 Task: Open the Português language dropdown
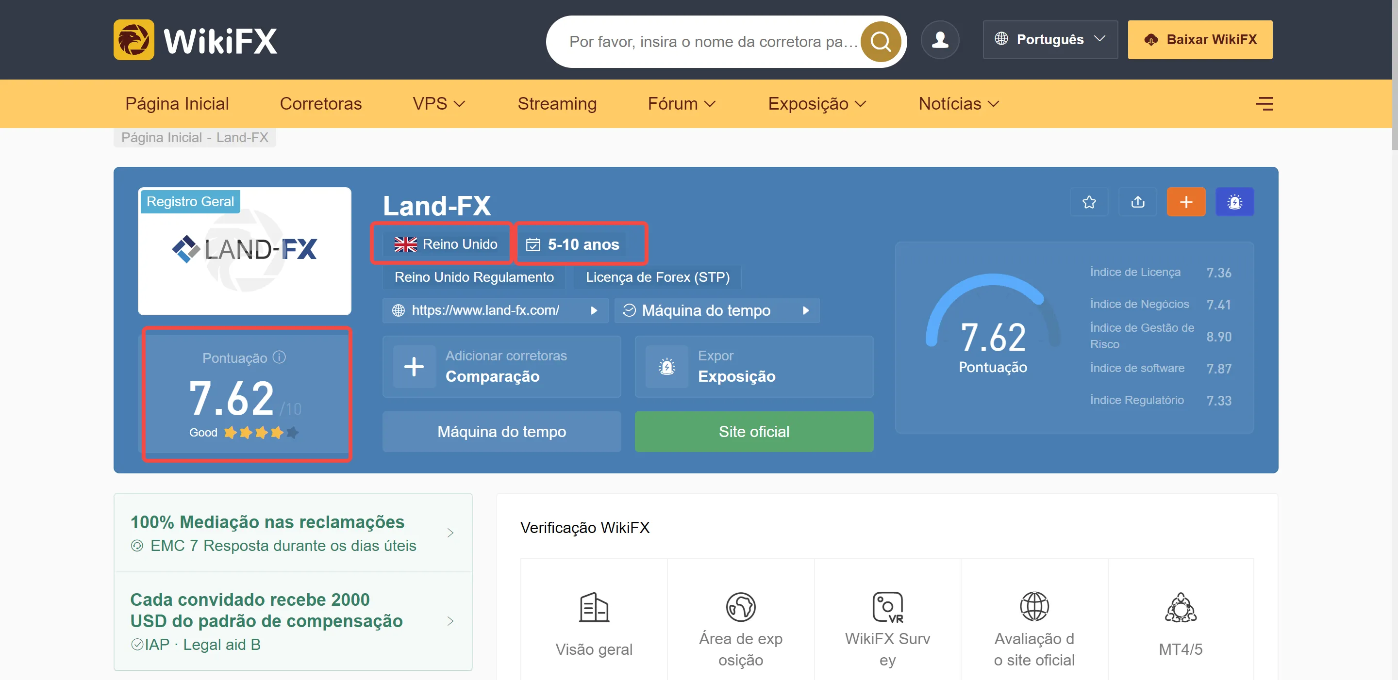click(x=1049, y=40)
